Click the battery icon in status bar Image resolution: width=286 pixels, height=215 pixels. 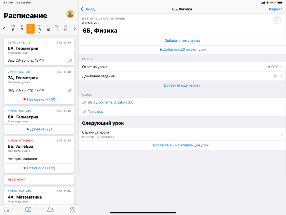coord(280,3)
